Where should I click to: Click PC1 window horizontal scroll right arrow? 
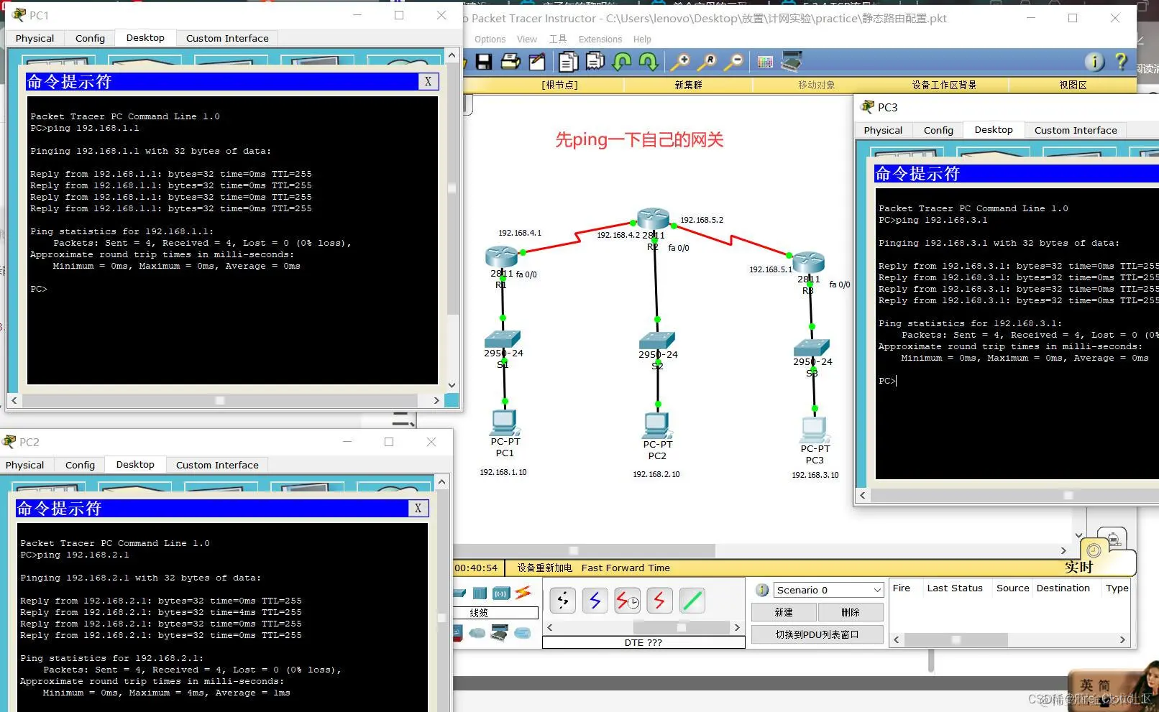pos(436,400)
